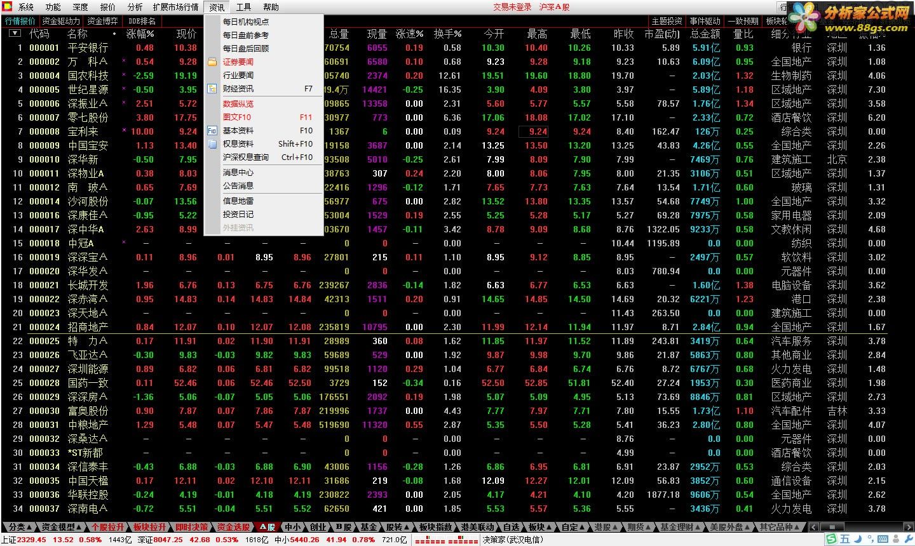Open the 帮助 menu
The width and height of the screenshot is (915, 546).
271,7
